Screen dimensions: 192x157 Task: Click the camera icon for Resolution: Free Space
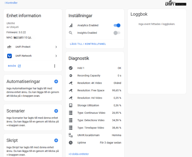pyautogui.click(x=71, y=90)
